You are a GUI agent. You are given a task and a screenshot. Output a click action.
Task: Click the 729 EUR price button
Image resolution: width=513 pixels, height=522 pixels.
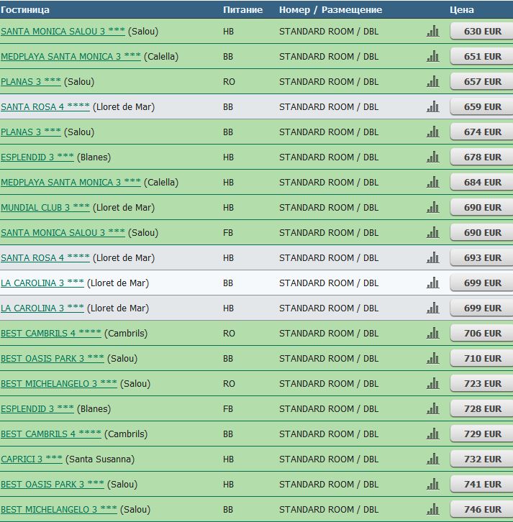coord(481,434)
